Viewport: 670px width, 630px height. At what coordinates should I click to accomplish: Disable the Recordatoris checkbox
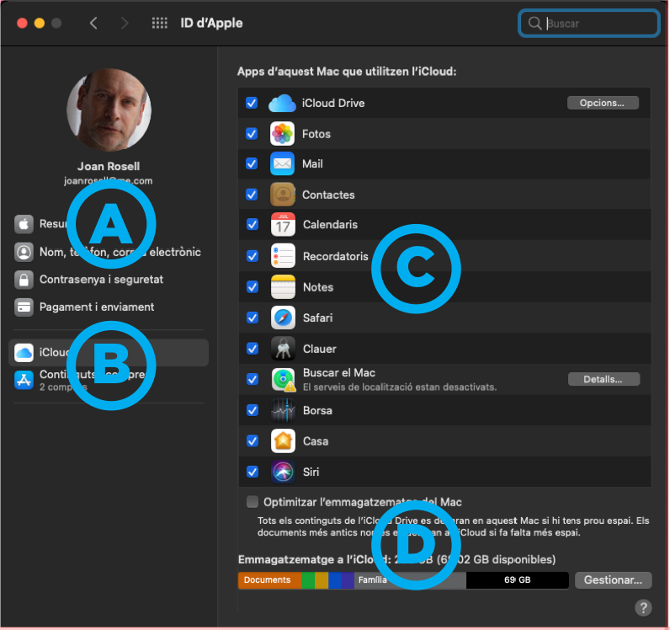[253, 256]
